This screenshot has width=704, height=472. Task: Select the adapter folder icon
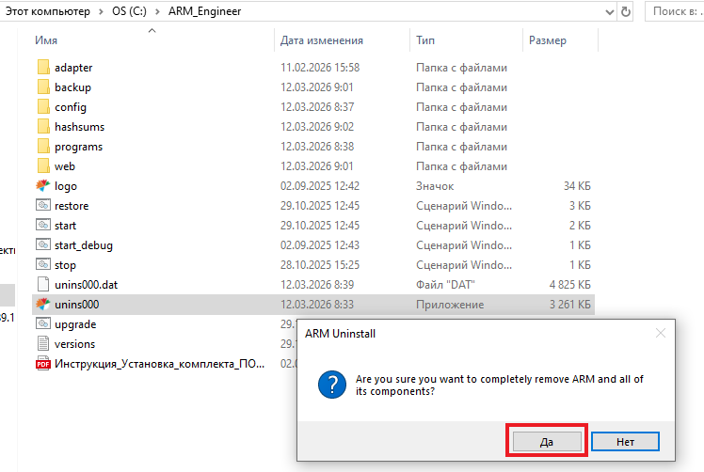pos(42,68)
